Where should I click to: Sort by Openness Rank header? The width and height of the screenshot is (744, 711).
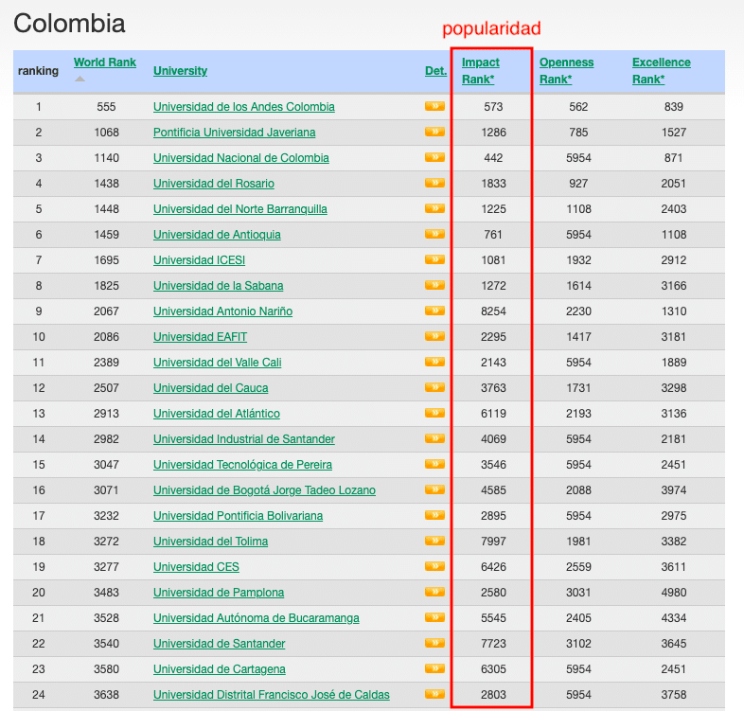[566, 71]
